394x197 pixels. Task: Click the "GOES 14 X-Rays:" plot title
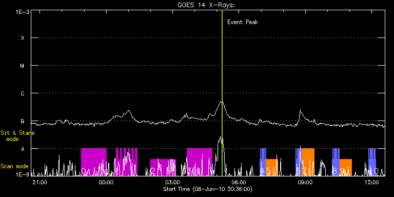point(206,5)
